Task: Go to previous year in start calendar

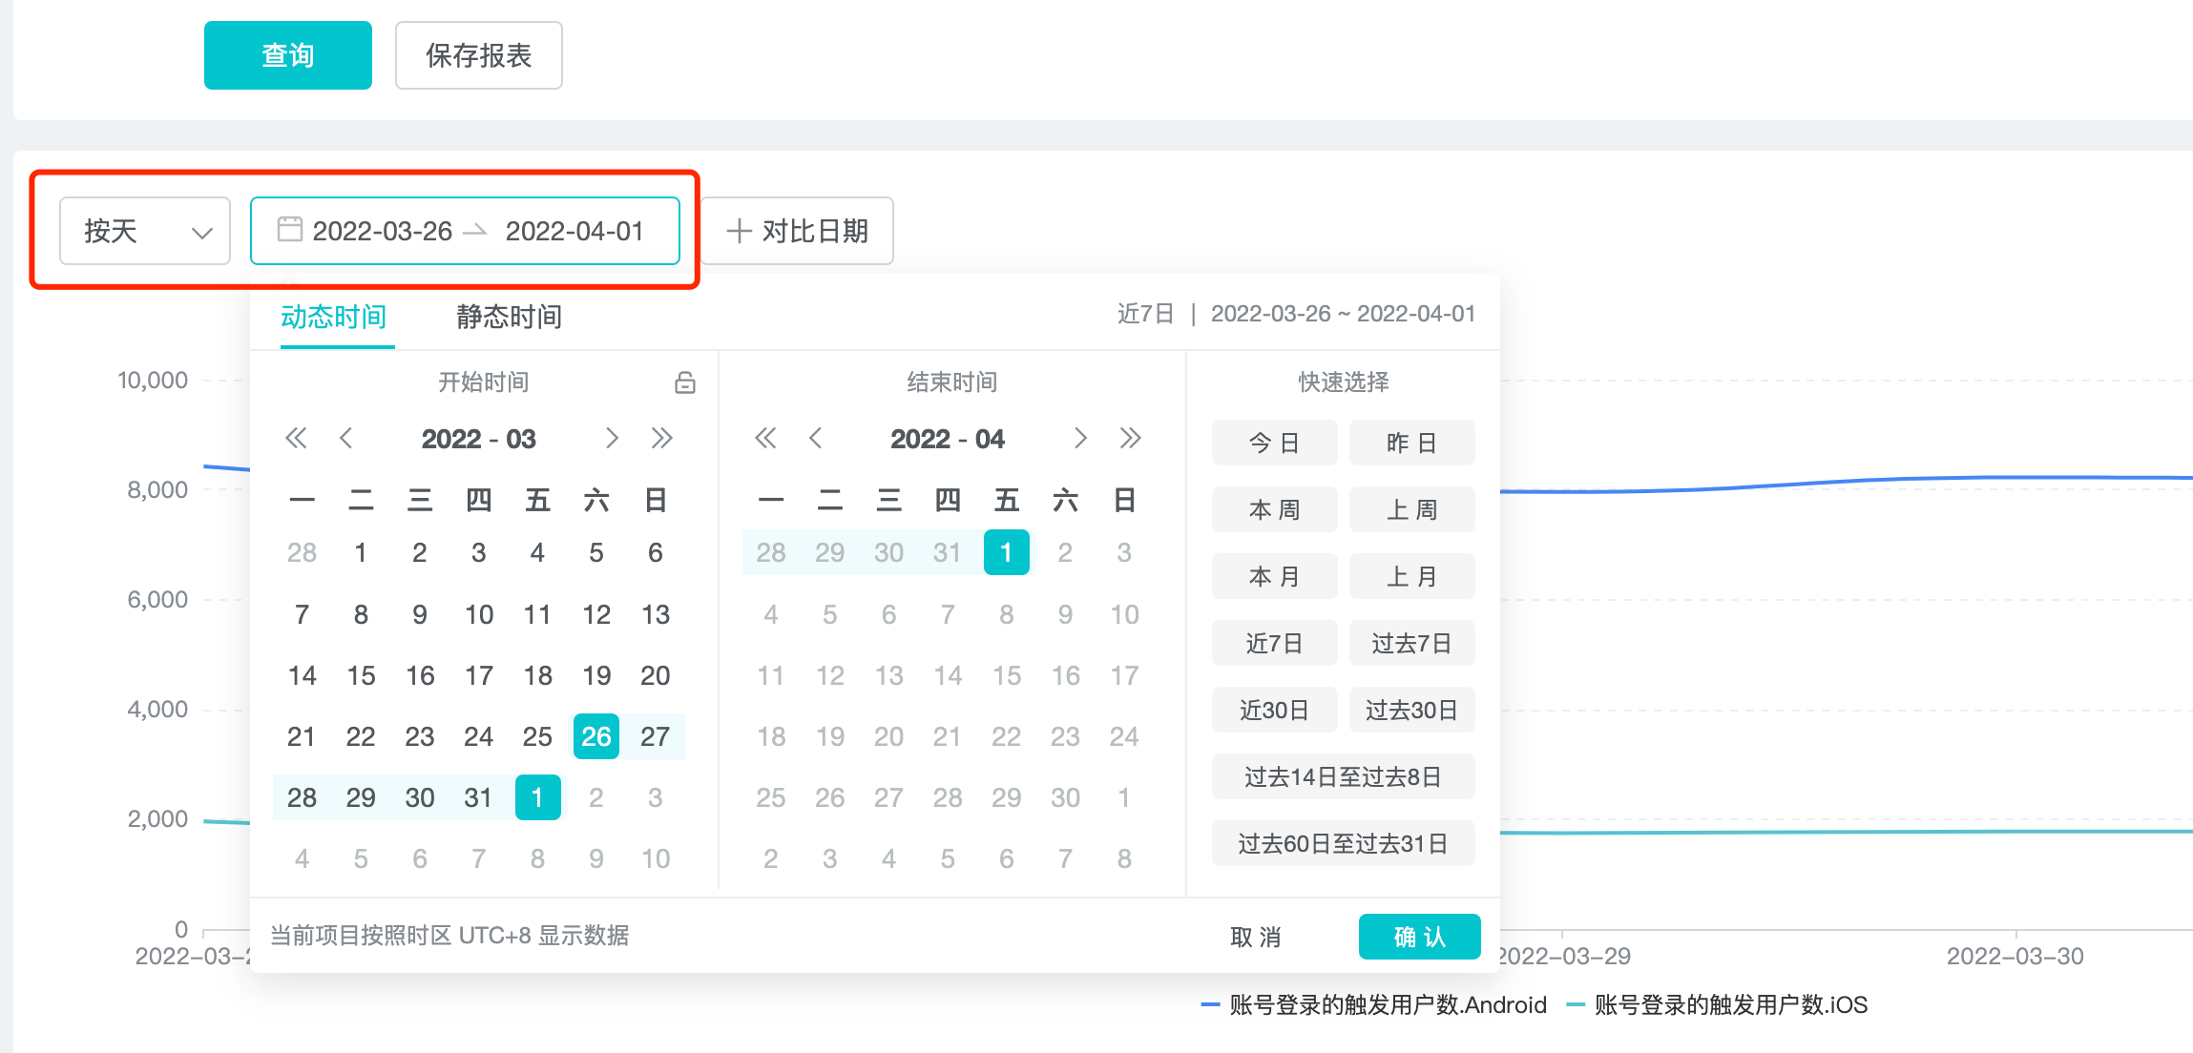Action: tap(296, 439)
